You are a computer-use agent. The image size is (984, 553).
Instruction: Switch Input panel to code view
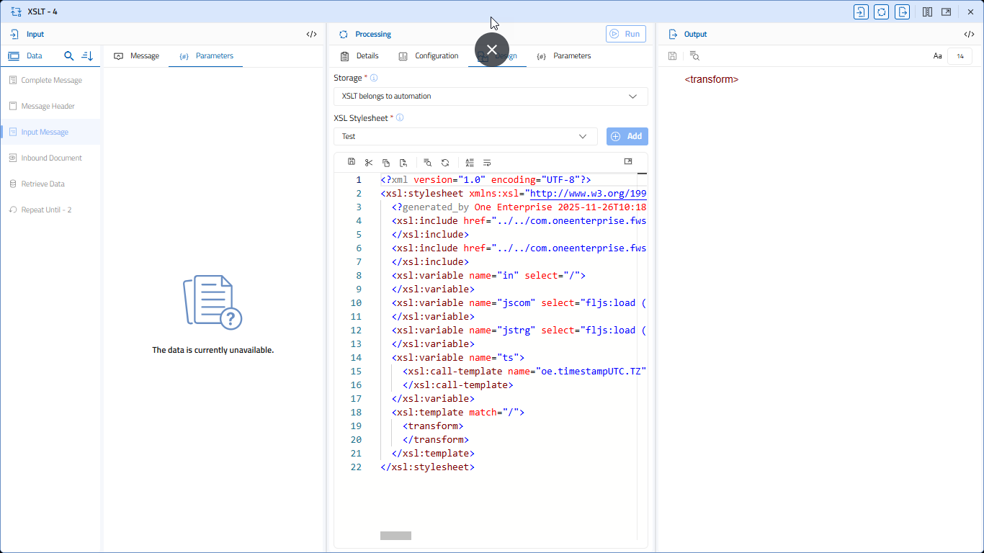point(311,35)
